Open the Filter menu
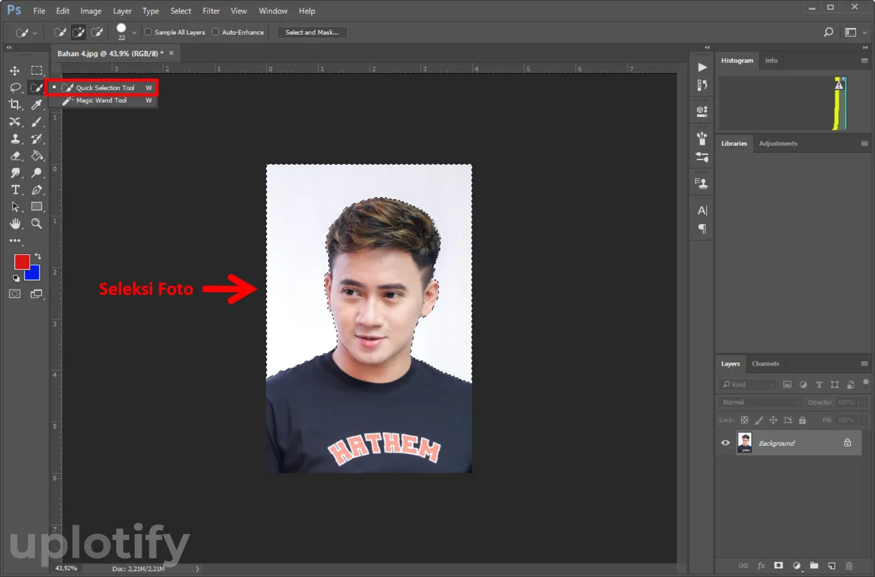Screen dimensions: 875x577 point(211,11)
